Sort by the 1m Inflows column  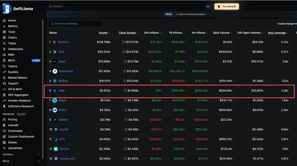click(x=200, y=33)
